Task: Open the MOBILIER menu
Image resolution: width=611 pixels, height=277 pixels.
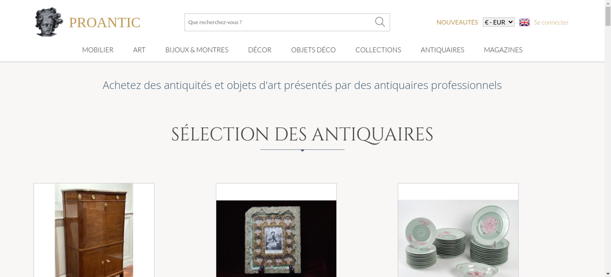Action: coord(98,50)
